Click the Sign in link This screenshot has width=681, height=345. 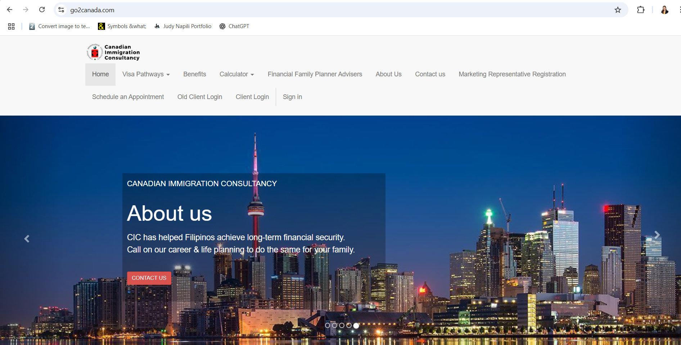292,97
